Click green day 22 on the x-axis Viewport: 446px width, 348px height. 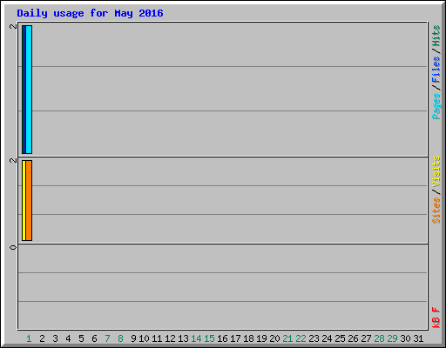301,338
